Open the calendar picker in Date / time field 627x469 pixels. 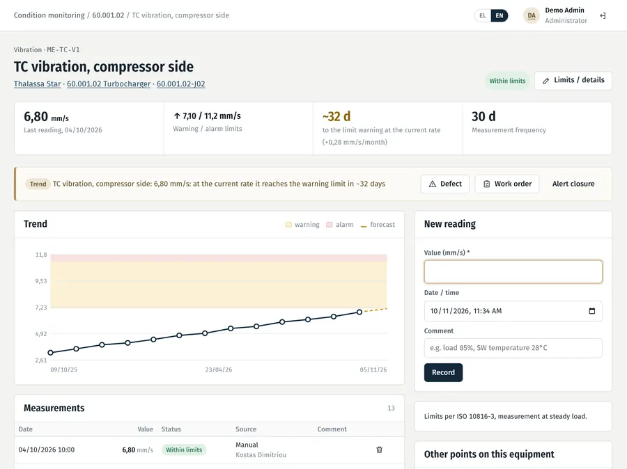point(591,311)
